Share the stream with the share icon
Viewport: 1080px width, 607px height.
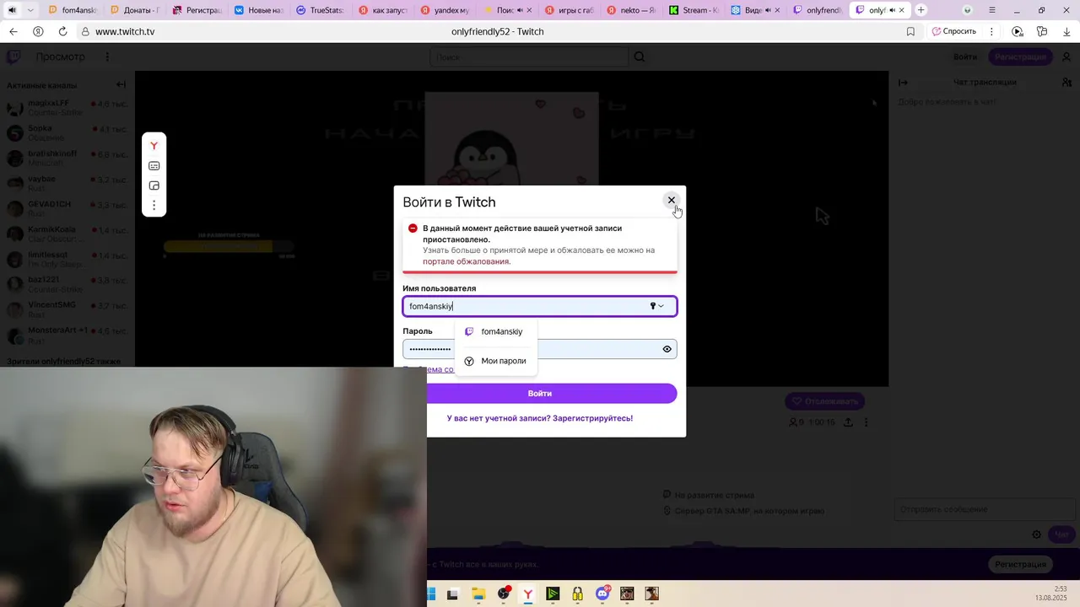point(847,422)
